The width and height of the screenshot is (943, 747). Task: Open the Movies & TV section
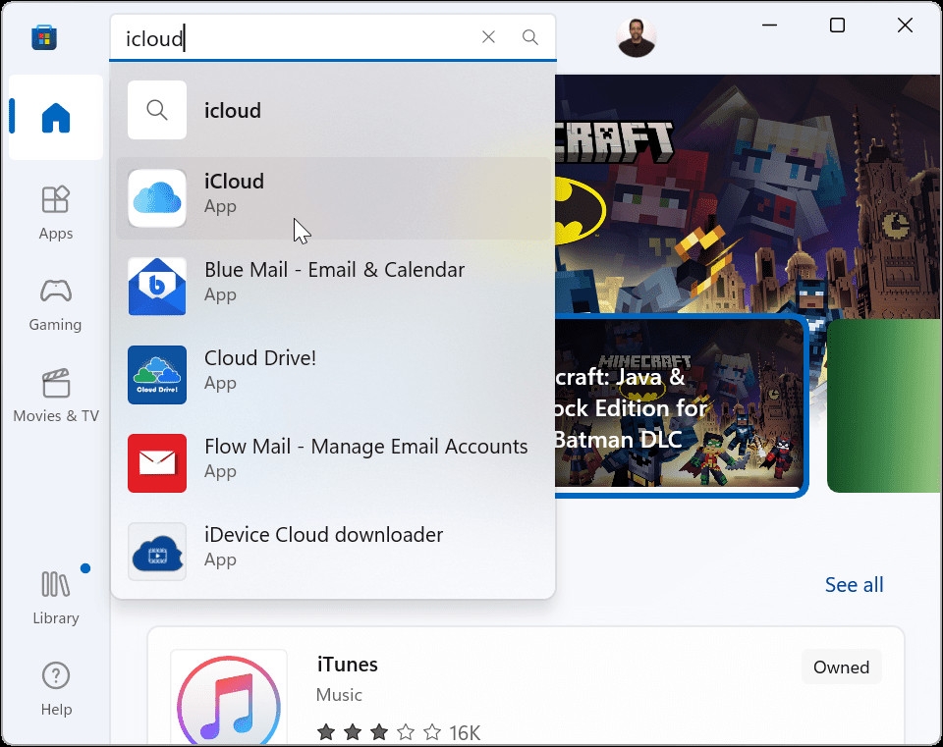pyautogui.click(x=55, y=394)
